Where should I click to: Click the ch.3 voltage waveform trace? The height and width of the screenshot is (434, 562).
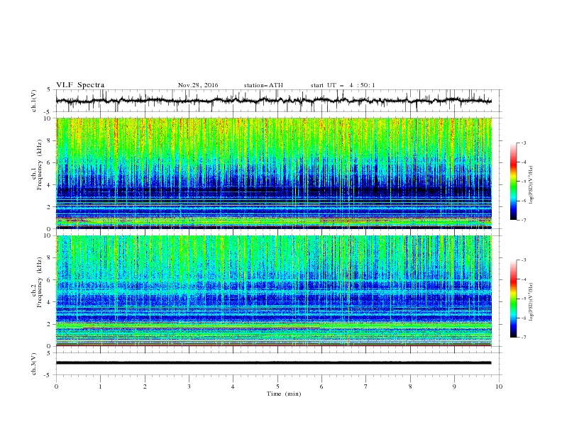pos(273,363)
